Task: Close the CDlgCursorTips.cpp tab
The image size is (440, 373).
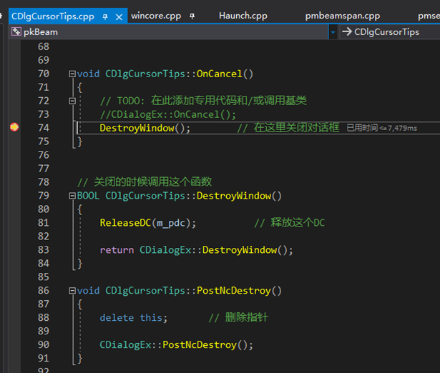Action: pyautogui.click(x=119, y=16)
